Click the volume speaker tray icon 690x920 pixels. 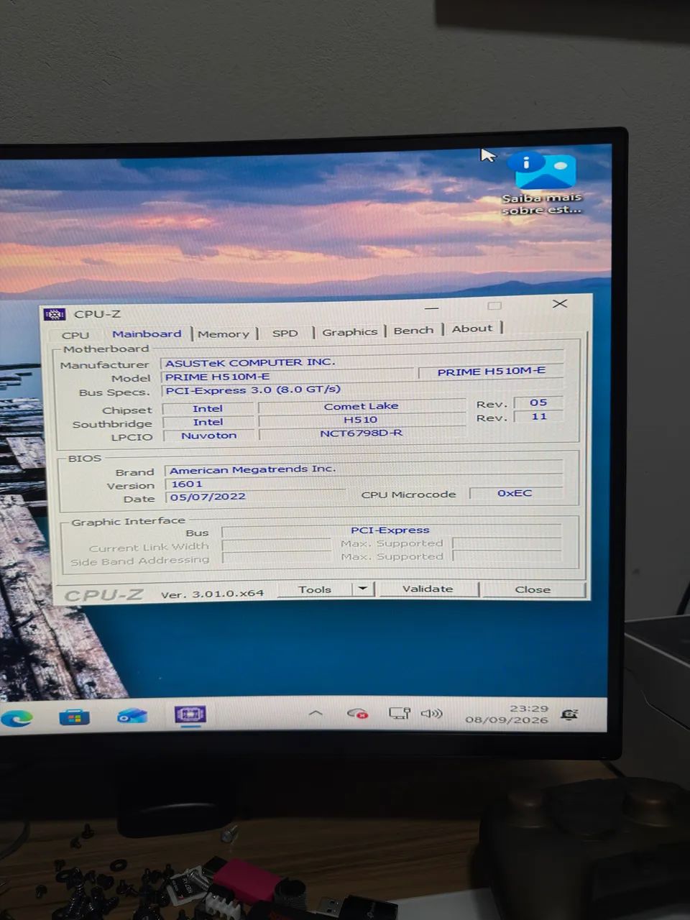pyautogui.click(x=431, y=714)
